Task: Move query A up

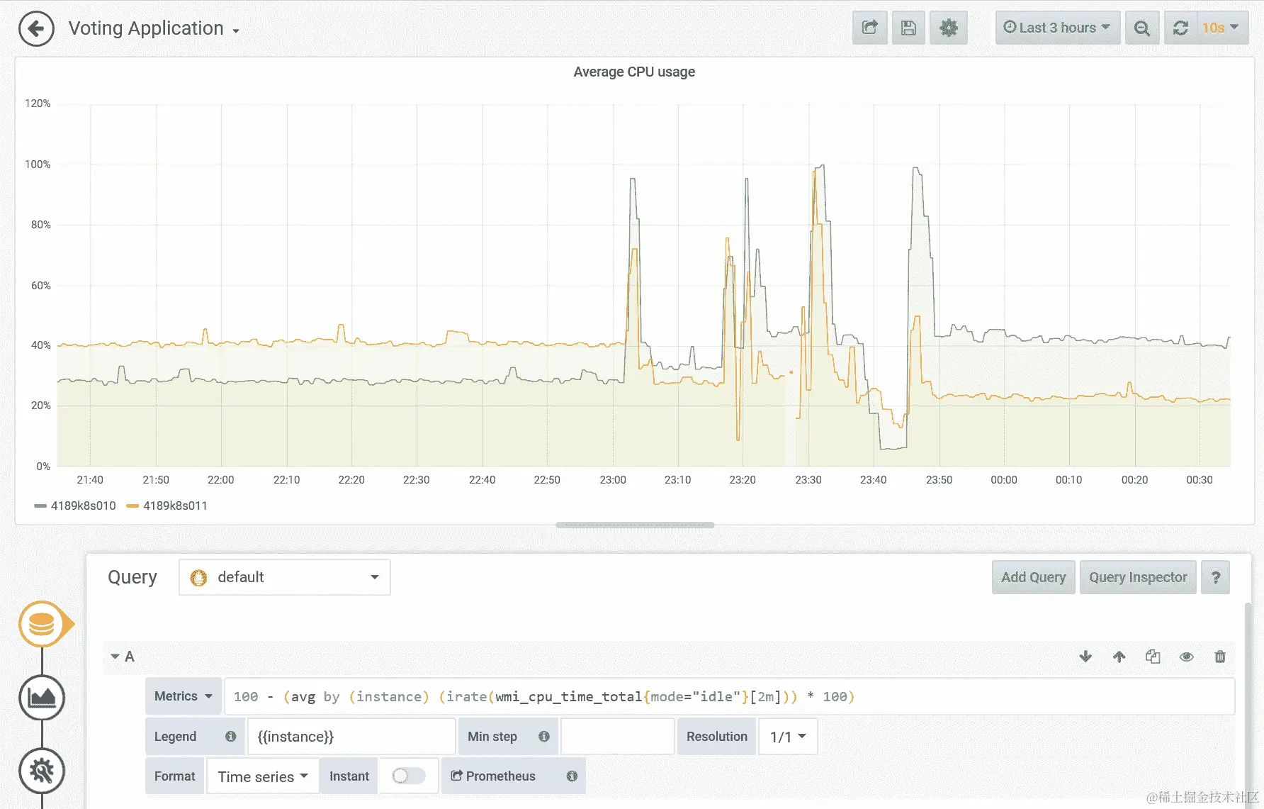Action: [x=1119, y=657]
